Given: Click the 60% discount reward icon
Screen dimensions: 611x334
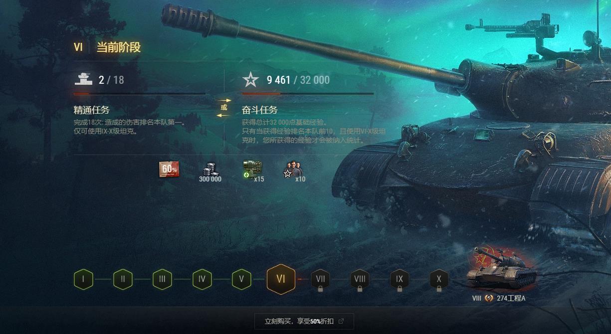Looking at the screenshot, I should [169, 169].
